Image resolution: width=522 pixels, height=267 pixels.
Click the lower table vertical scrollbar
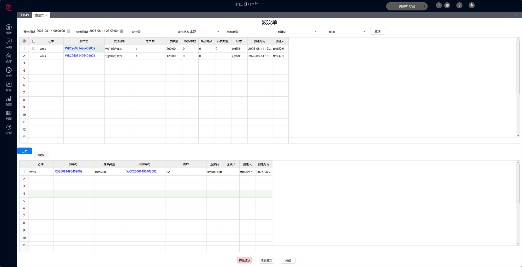[x=518, y=183]
